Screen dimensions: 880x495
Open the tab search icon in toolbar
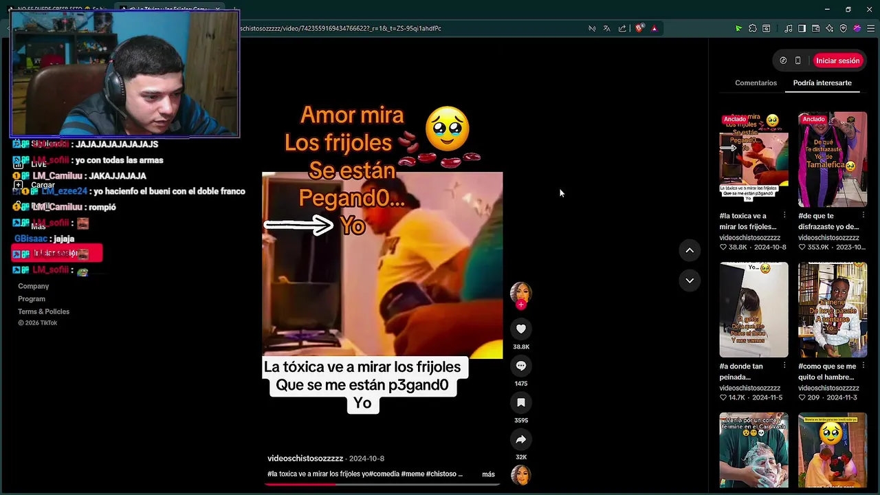(x=767, y=28)
